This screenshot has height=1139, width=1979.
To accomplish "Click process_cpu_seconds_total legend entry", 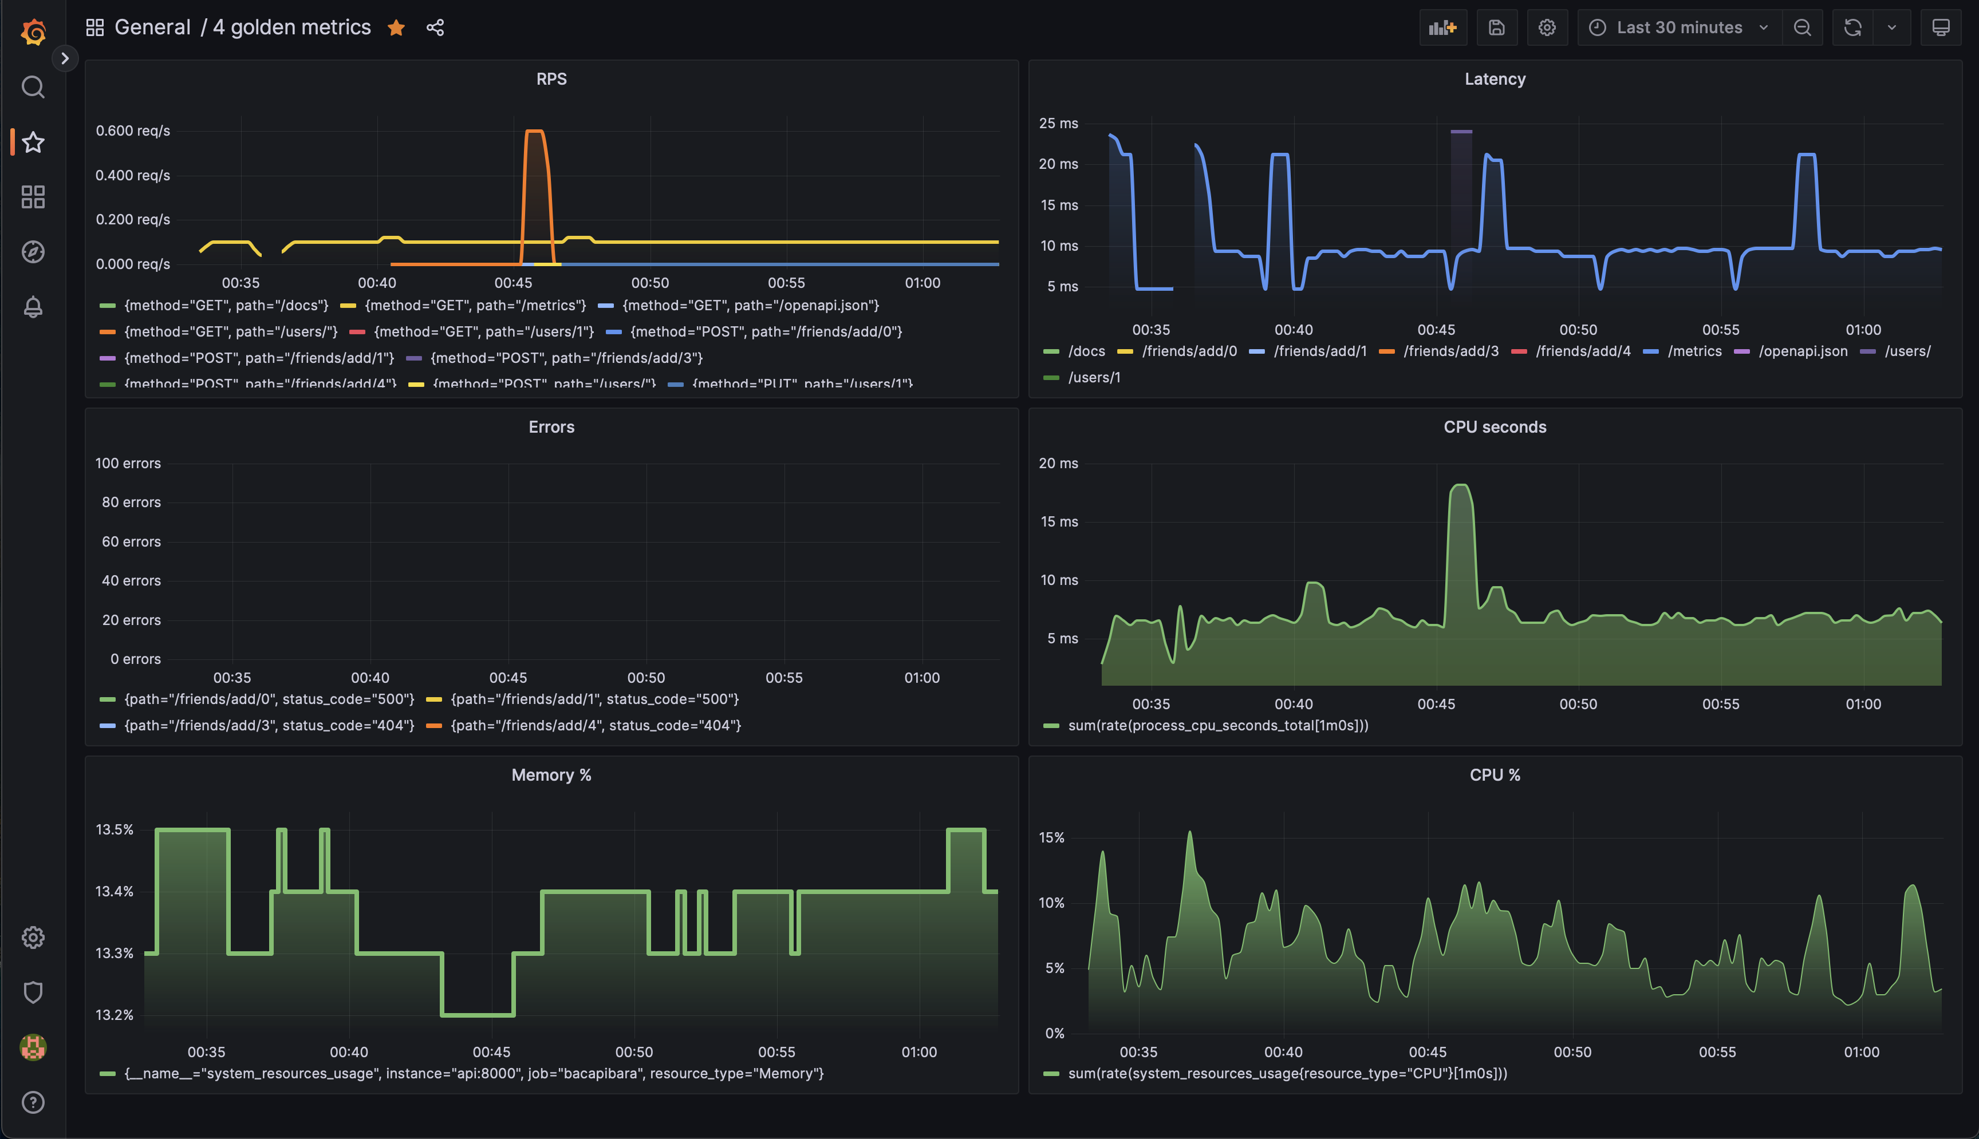I will coord(1217,726).
